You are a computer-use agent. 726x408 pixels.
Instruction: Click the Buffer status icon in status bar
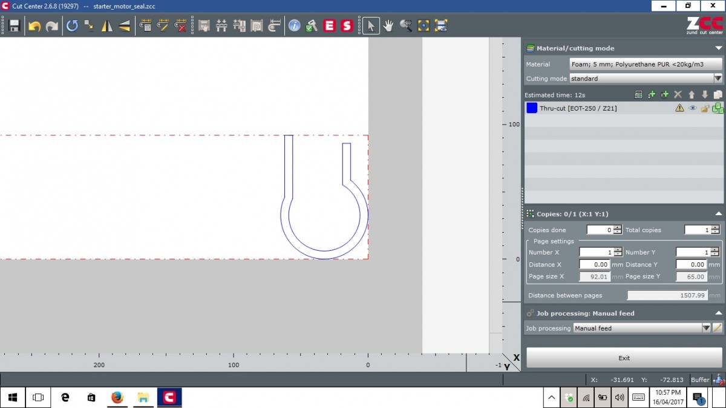(x=719, y=380)
